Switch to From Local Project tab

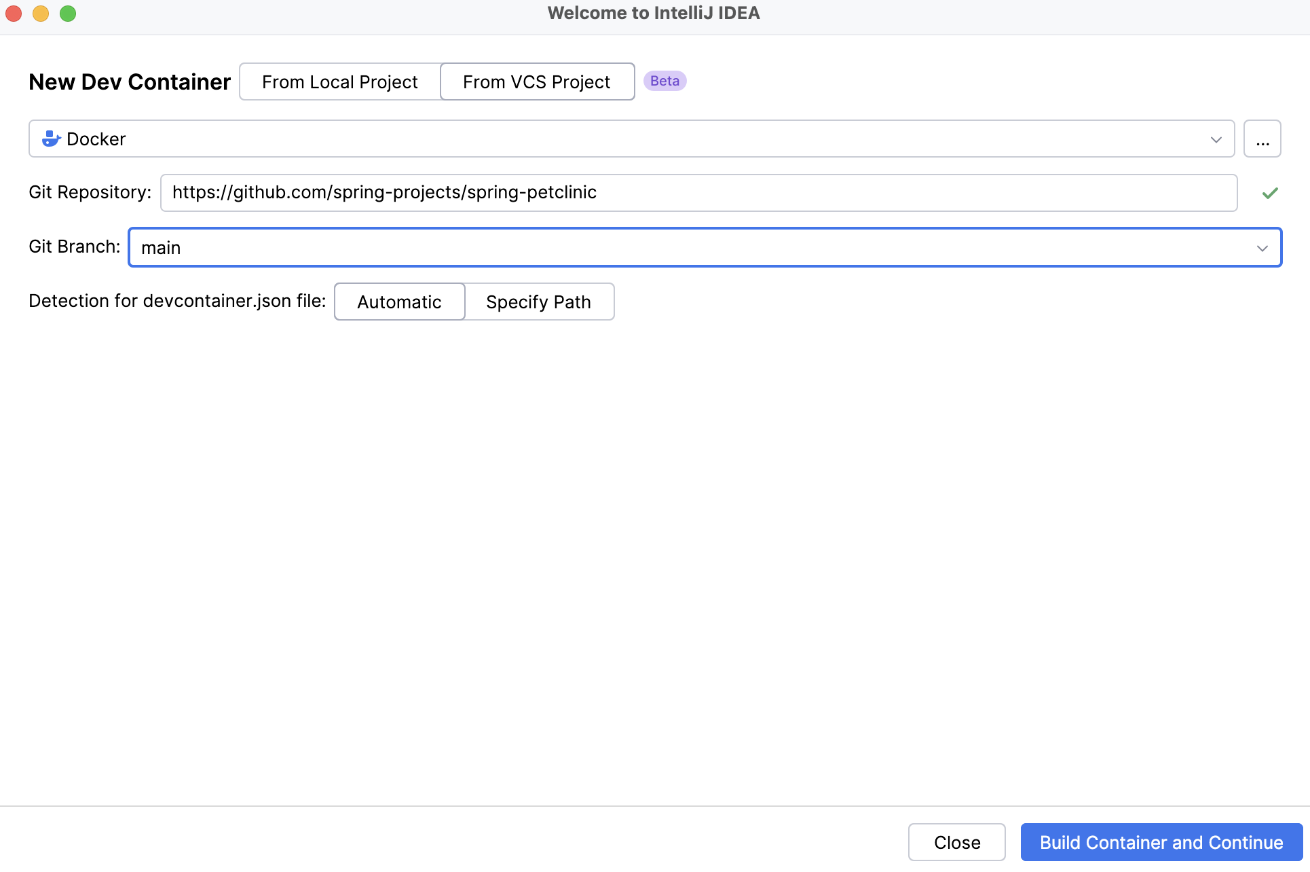pyautogui.click(x=340, y=81)
